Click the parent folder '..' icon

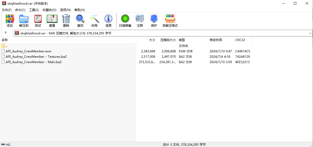3,46
